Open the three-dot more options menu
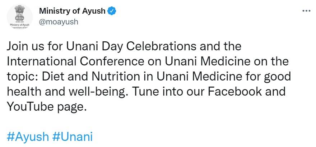This screenshot has width=316, height=147. point(306,11)
